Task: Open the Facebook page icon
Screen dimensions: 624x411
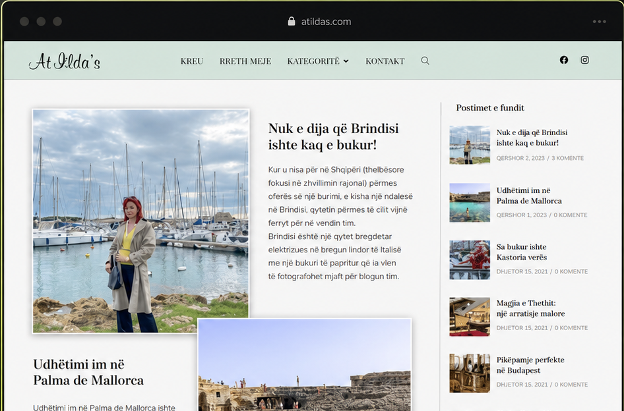Action: 564,60
